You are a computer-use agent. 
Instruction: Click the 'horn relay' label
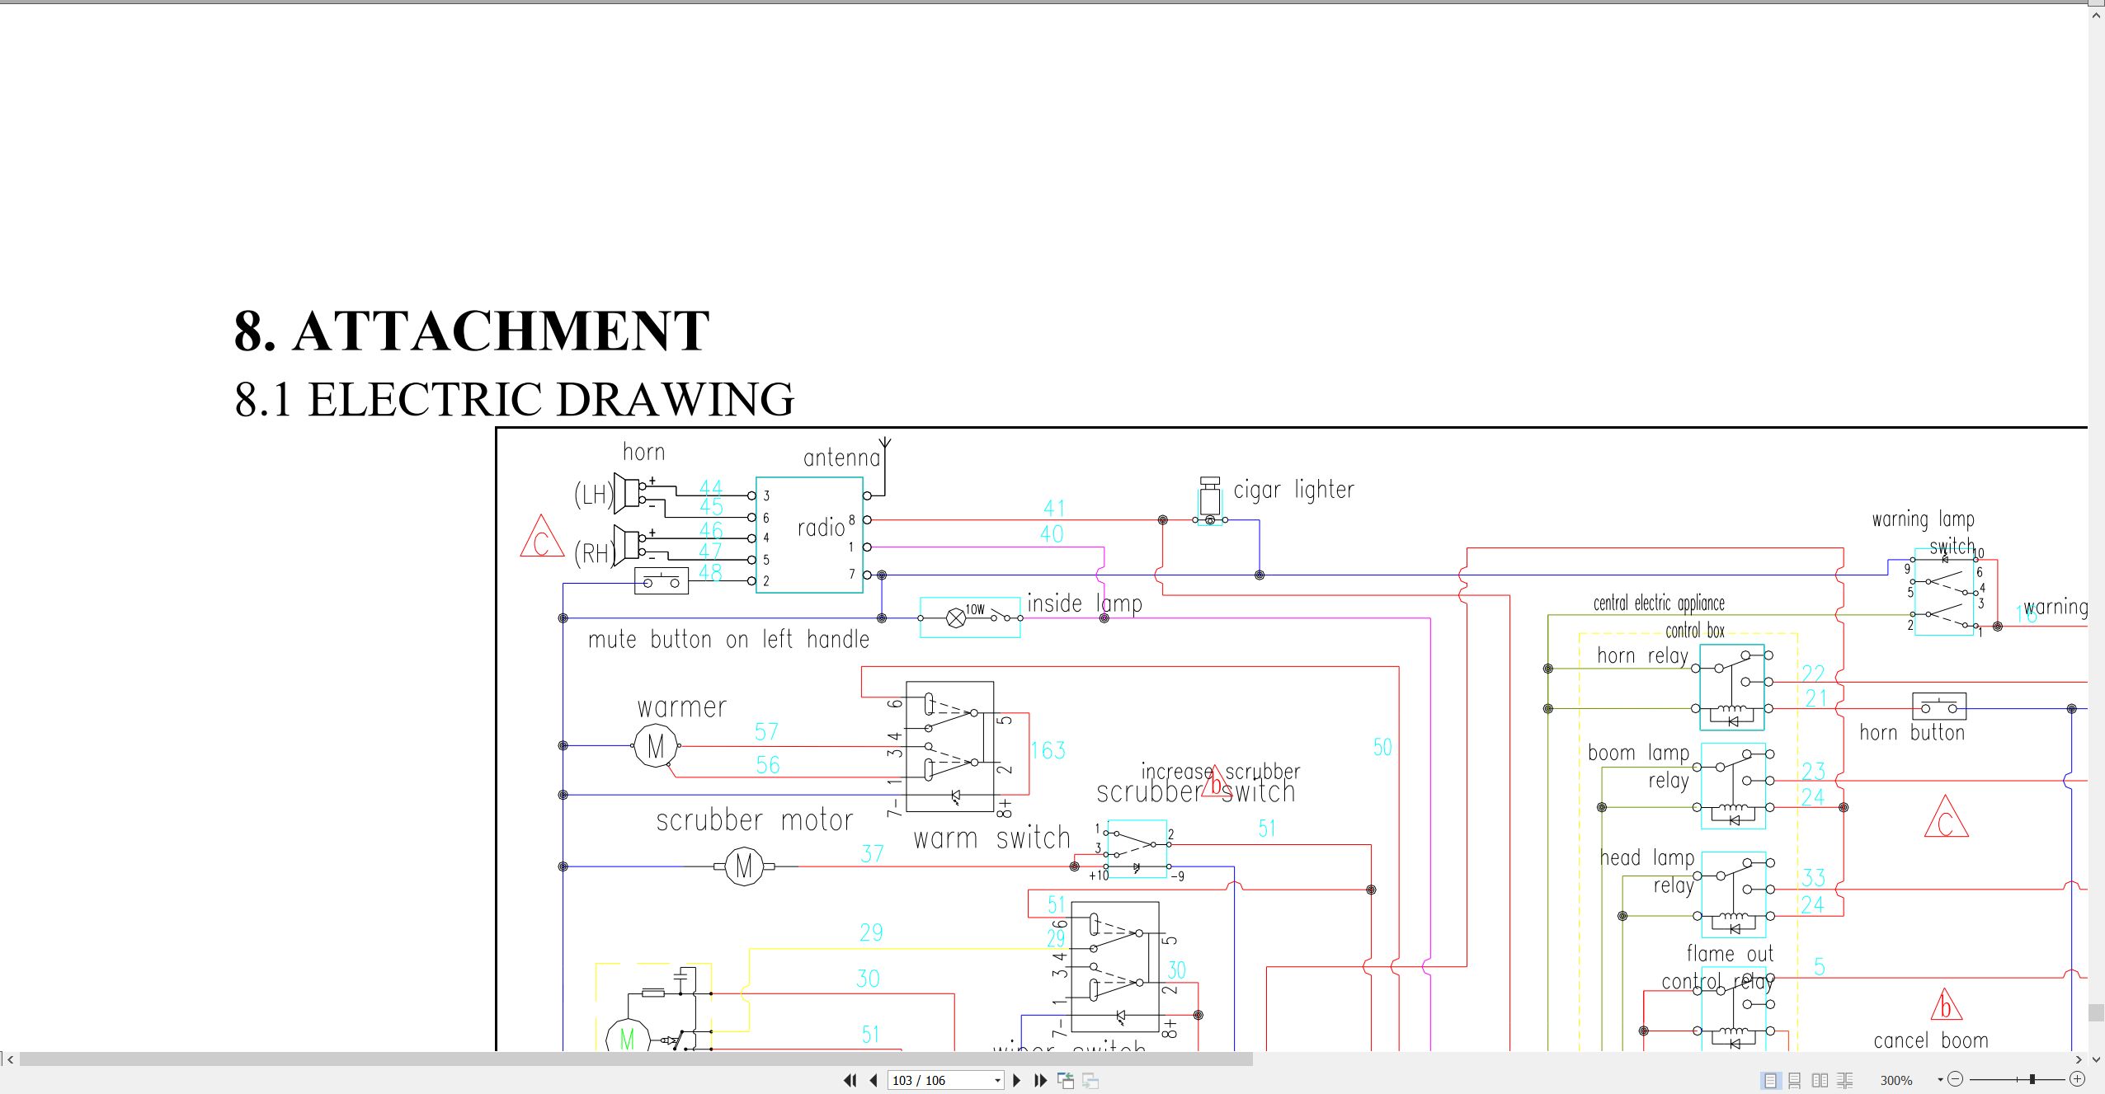(x=1642, y=656)
